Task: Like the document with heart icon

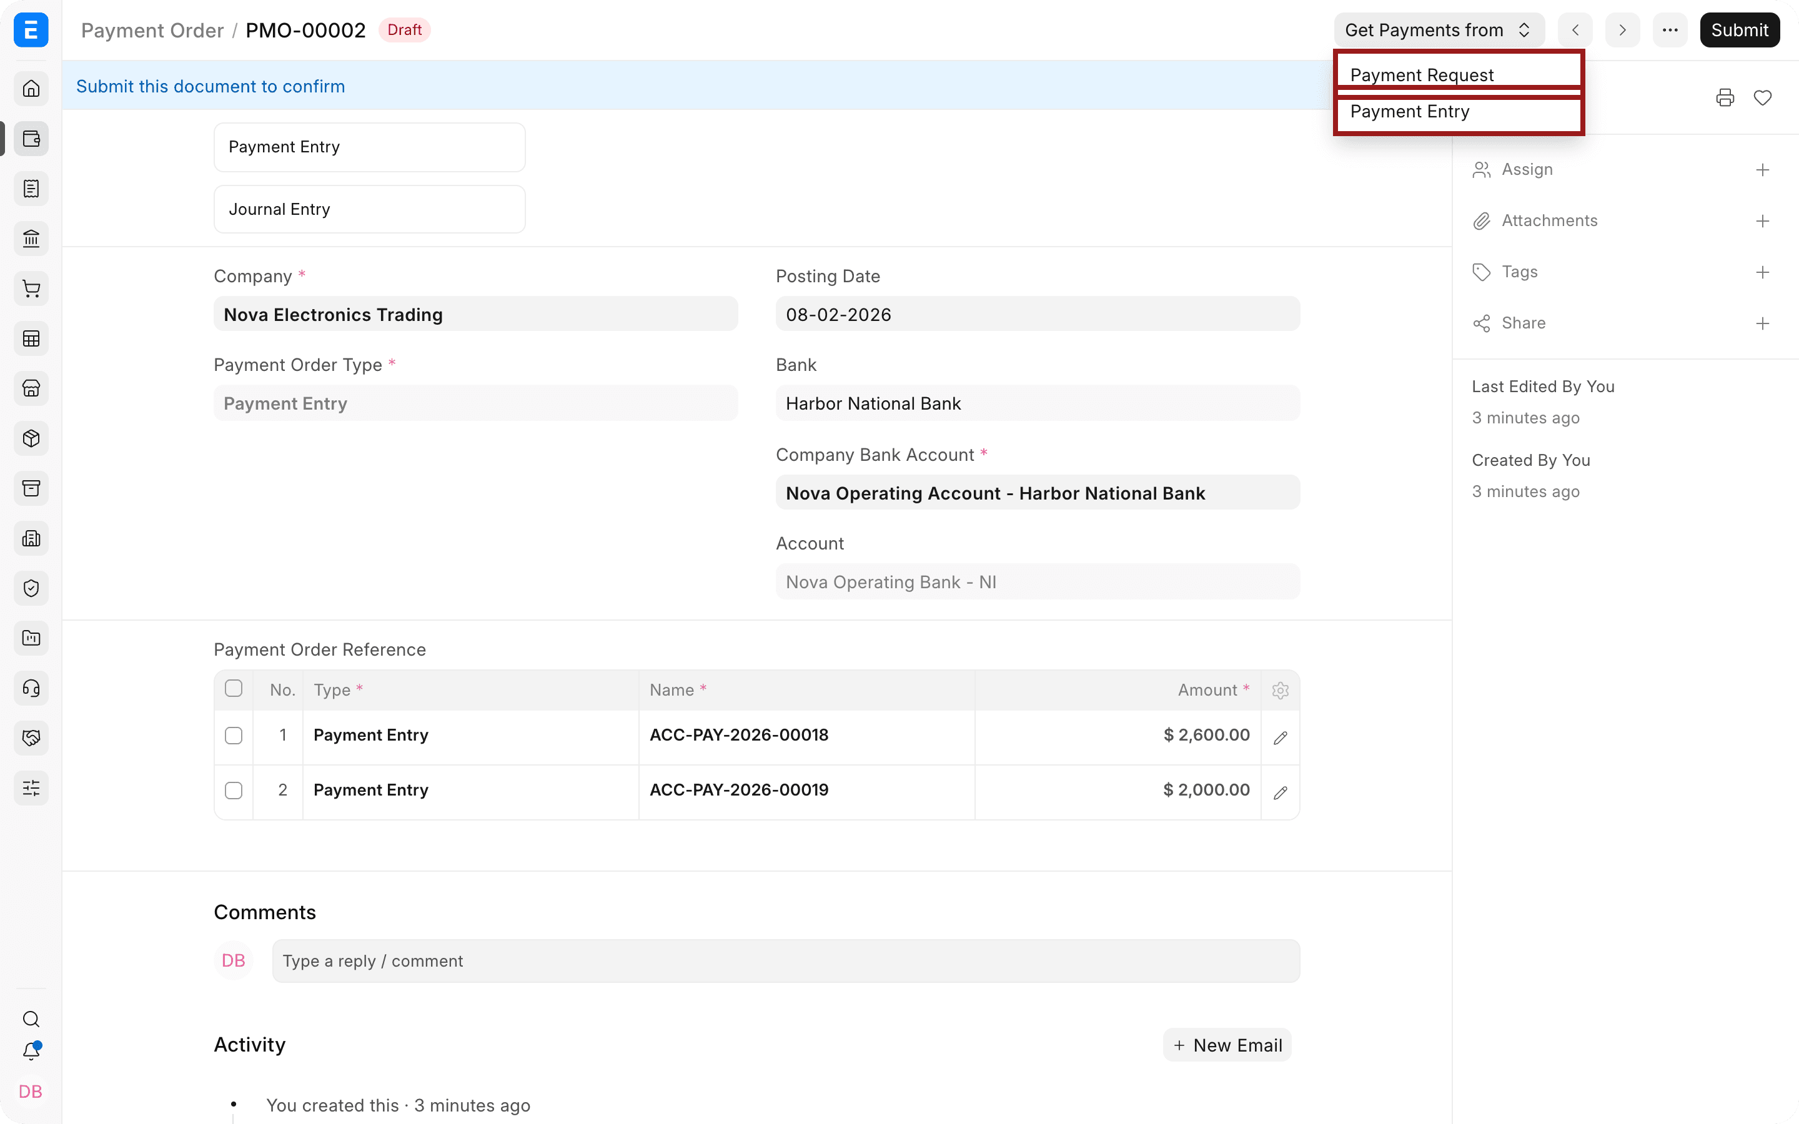Action: 1763,97
